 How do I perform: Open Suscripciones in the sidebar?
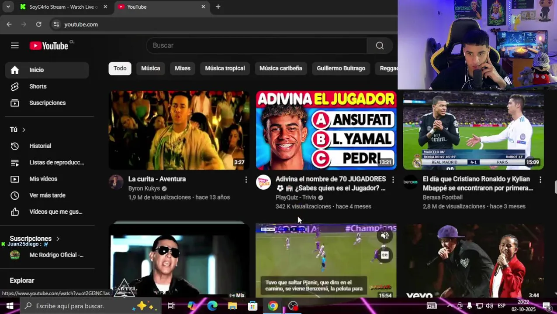tap(47, 103)
